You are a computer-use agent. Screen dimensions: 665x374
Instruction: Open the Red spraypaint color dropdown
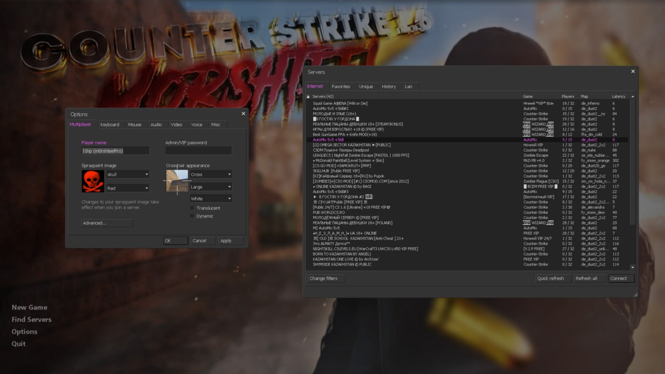tap(128, 188)
